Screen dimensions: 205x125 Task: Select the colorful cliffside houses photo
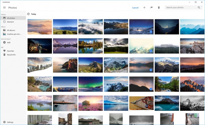coord(65,65)
